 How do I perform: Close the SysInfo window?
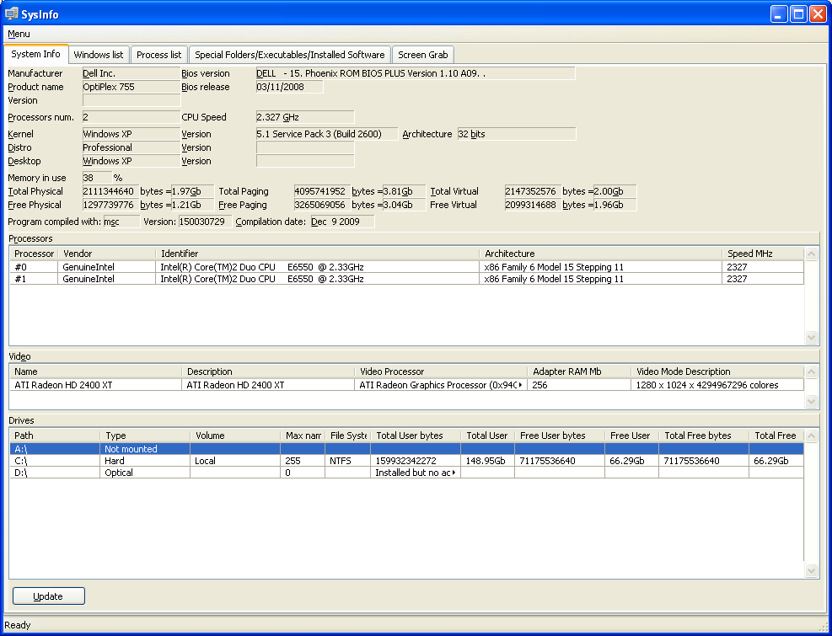(817, 13)
